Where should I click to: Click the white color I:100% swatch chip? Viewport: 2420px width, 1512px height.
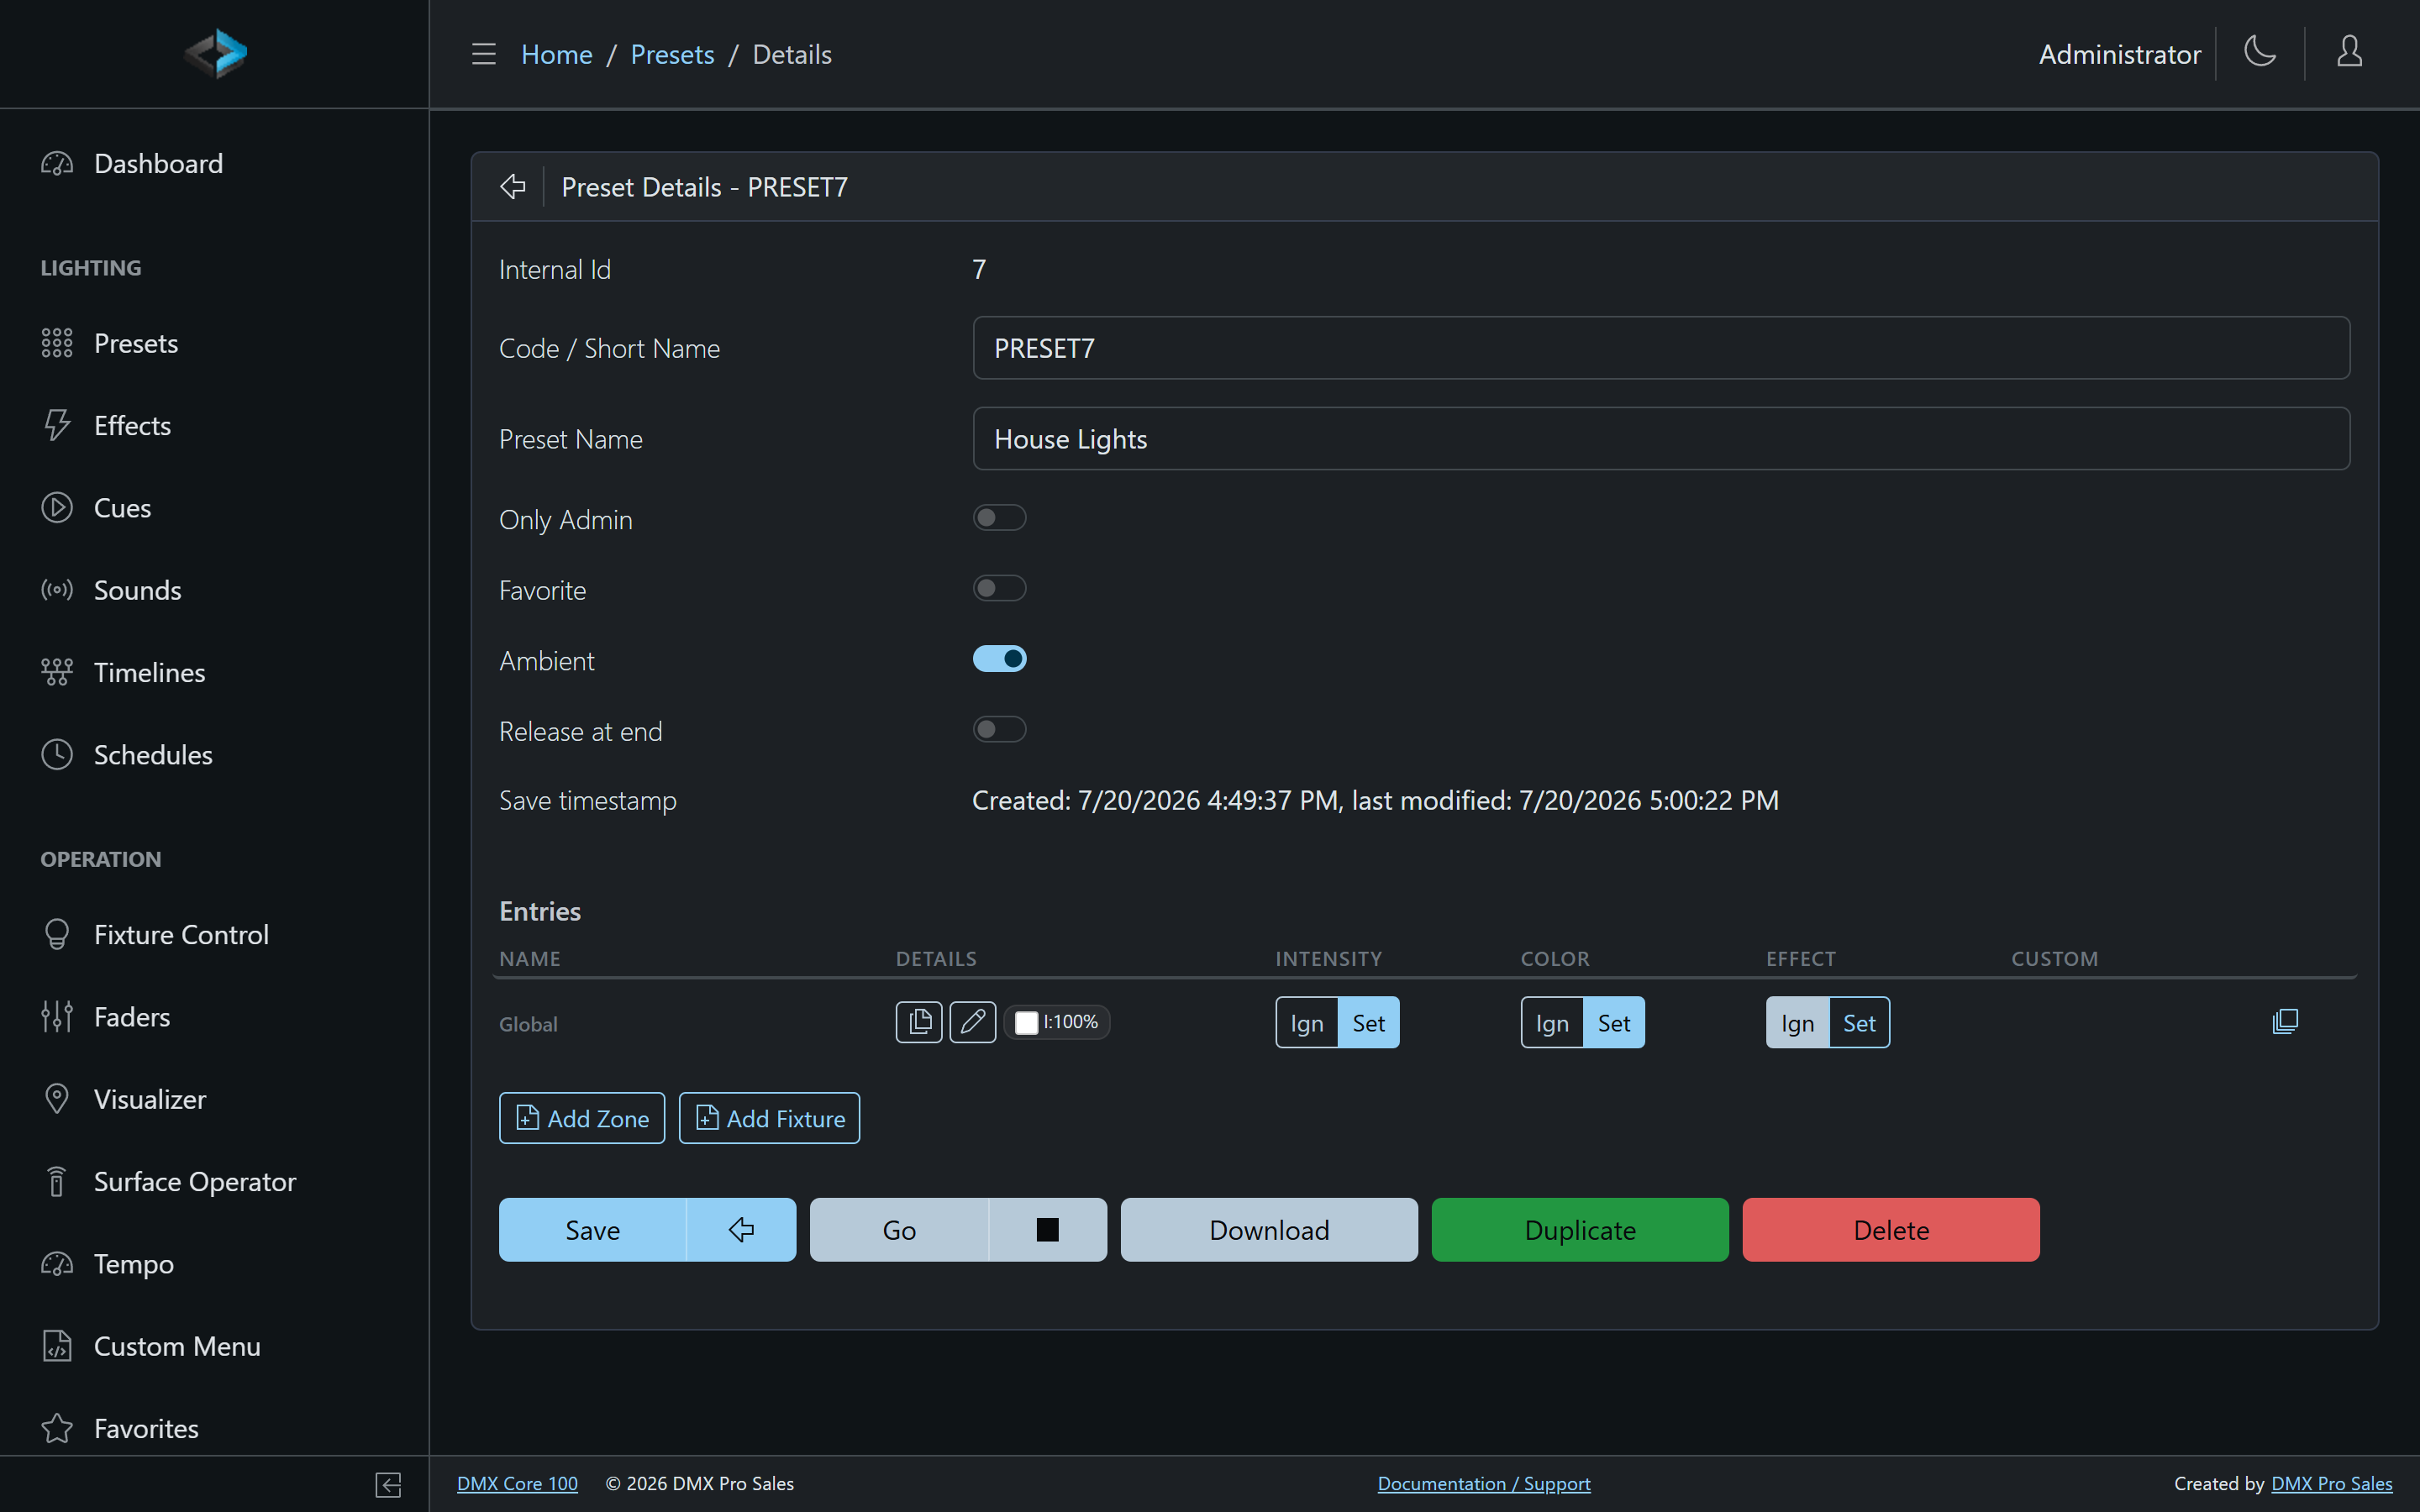click(1057, 1022)
